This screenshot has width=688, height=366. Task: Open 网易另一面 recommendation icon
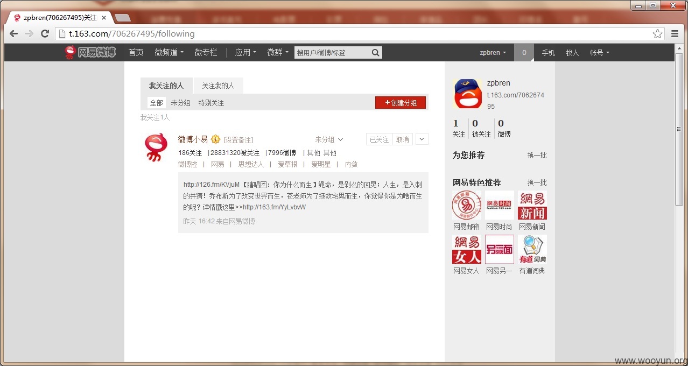click(499, 249)
